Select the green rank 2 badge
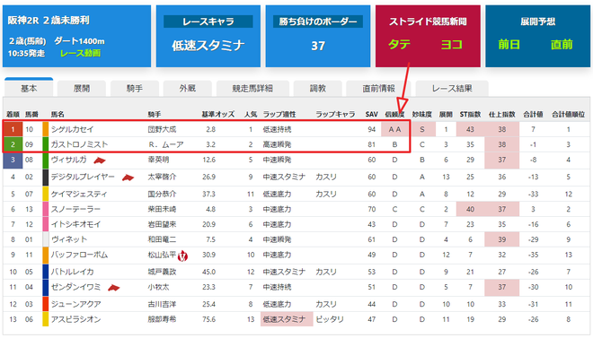The height and width of the screenshot is (338, 593). tap(13, 144)
